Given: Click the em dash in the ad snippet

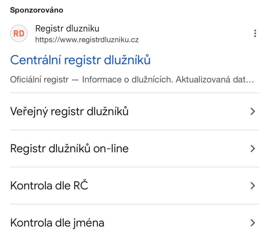Looking at the screenshot, I should (75, 80).
